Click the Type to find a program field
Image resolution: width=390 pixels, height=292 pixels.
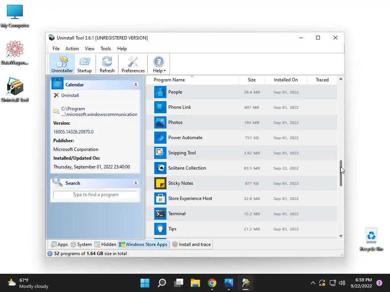click(x=95, y=195)
